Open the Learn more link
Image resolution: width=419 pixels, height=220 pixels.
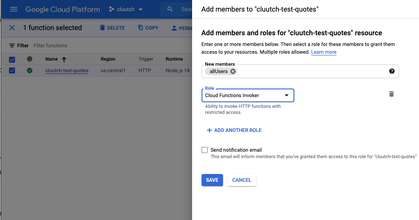point(324,52)
